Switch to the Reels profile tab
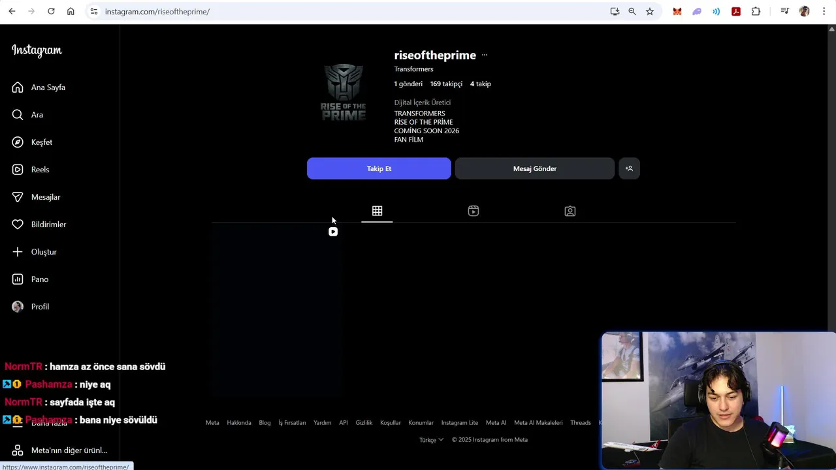Image resolution: width=836 pixels, height=470 pixels. 474,211
